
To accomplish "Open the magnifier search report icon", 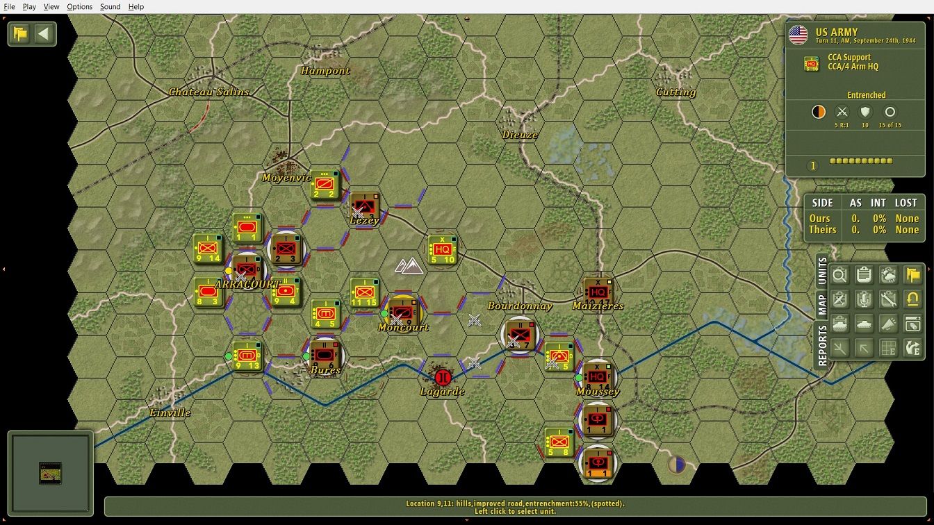I will tap(839, 276).
